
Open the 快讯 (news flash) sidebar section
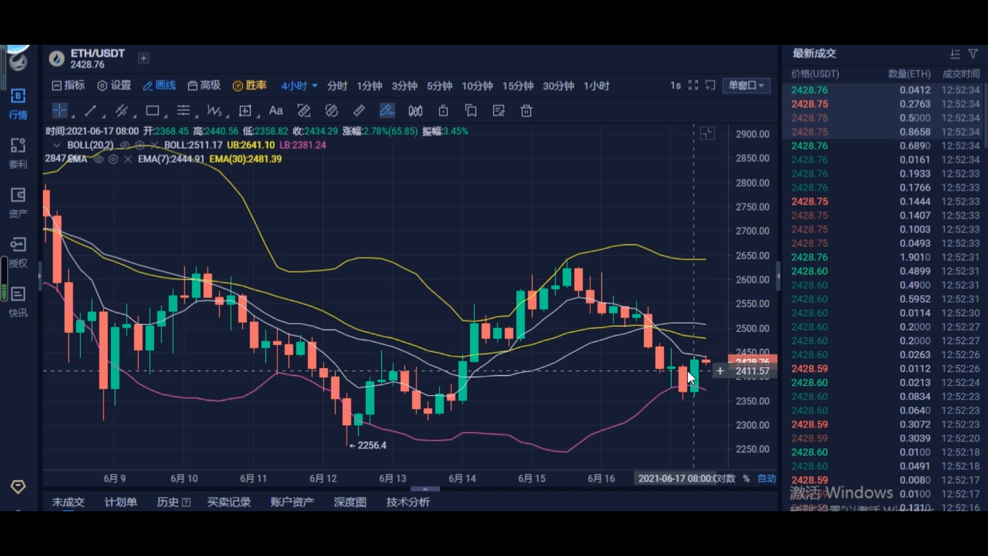[x=18, y=302]
